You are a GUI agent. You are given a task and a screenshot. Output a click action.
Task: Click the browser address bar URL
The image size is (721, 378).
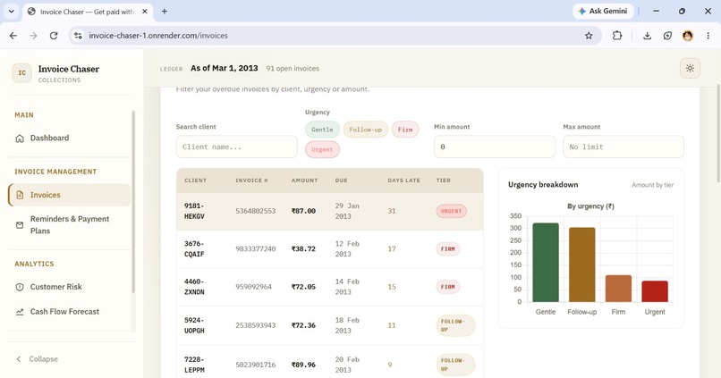pos(158,36)
